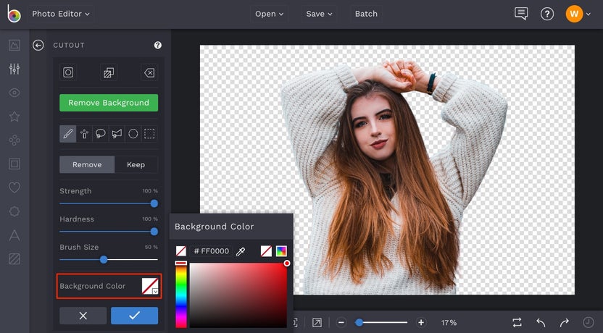The width and height of the screenshot is (603, 333).
Task: Apply the cutout with the checkmark button
Action: tap(134, 316)
